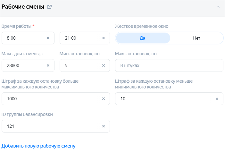The width and height of the screenshot is (225, 152).
Task: Click the Рабочие смены section header title
Action: [x=23, y=7]
